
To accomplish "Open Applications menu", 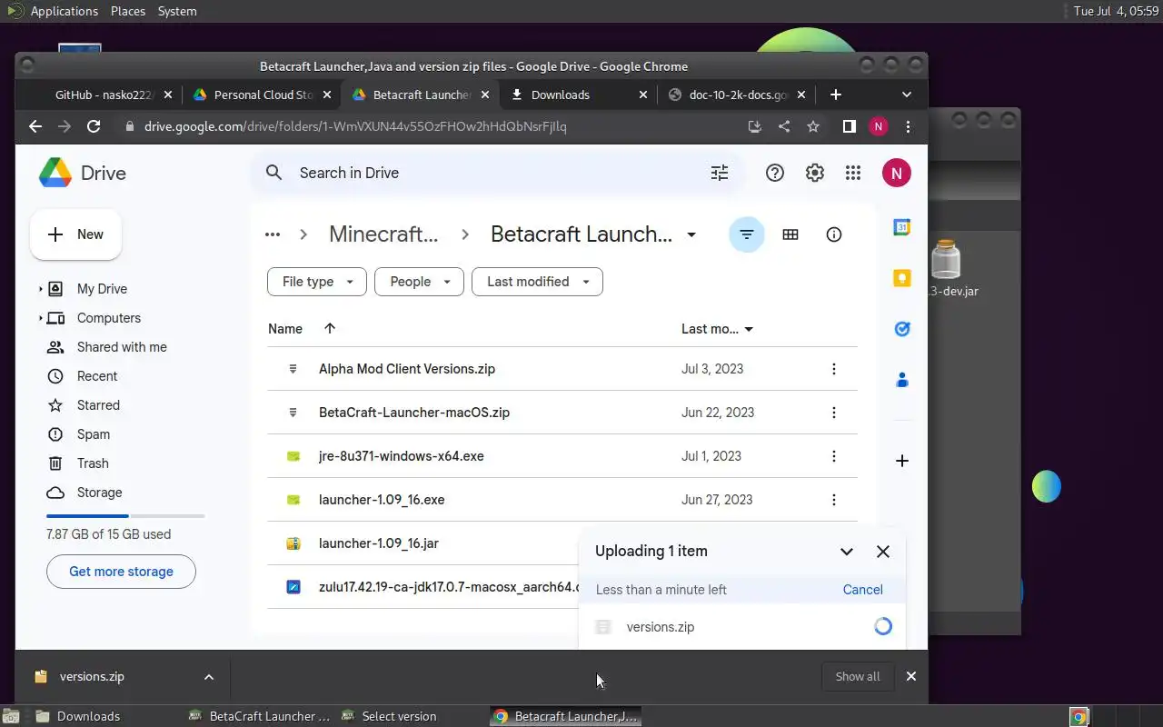I will point(64,11).
